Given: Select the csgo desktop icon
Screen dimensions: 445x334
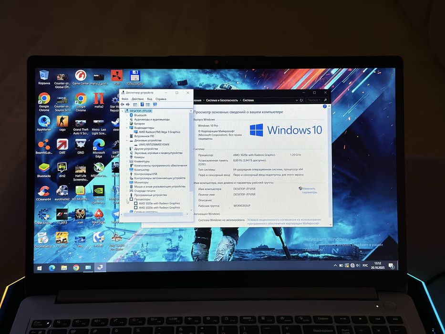Looking at the screenshot, I should (62, 123).
